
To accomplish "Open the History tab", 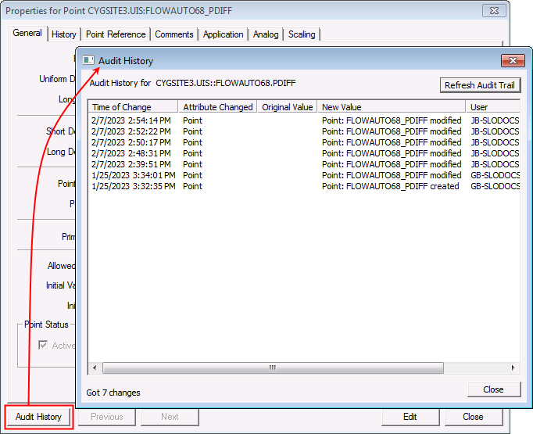I will click(x=64, y=34).
